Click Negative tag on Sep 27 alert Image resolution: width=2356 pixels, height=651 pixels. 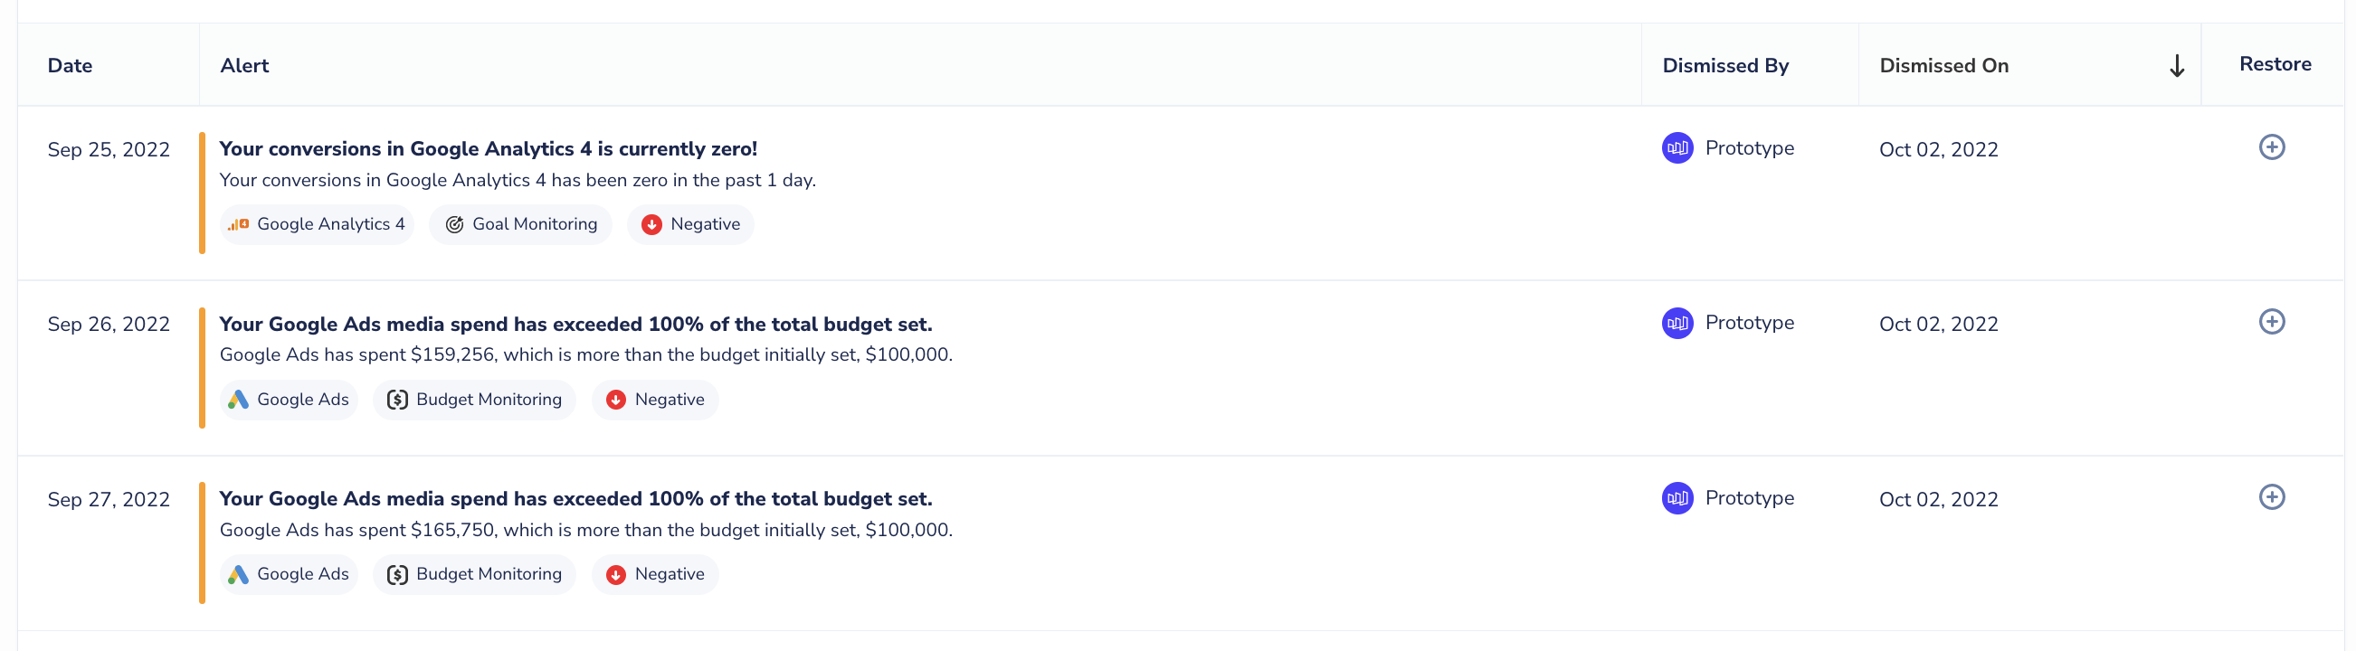point(655,575)
